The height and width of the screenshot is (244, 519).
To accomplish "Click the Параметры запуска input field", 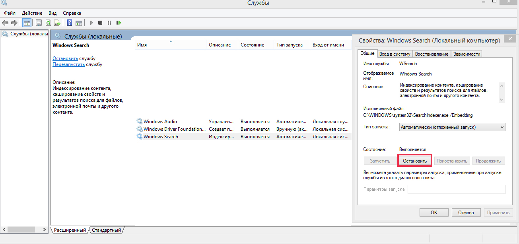I will pos(457,189).
